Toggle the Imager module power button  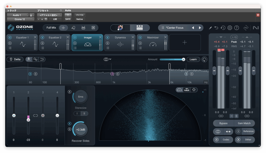pos(75,38)
